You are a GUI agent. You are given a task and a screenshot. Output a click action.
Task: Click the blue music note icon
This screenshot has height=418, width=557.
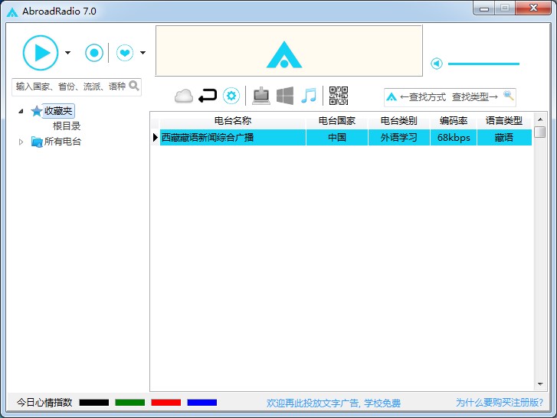tap(309, 96)
